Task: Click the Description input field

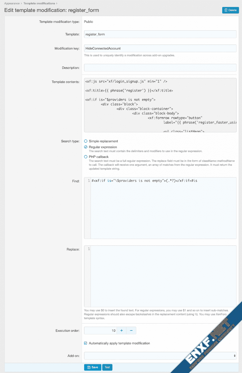Action: [160, 68]
